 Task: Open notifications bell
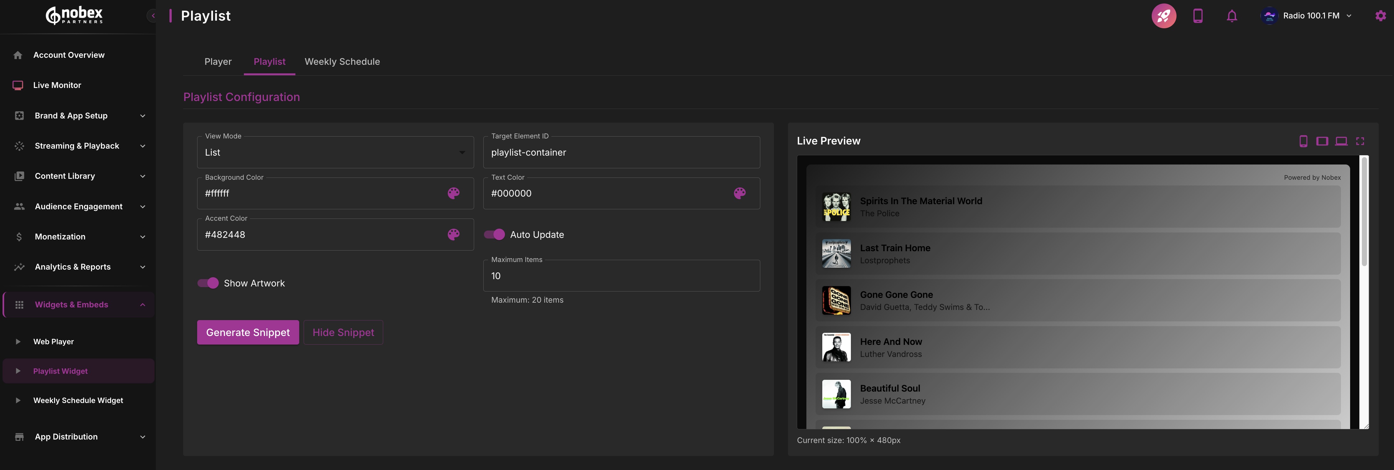[1232, 16]
